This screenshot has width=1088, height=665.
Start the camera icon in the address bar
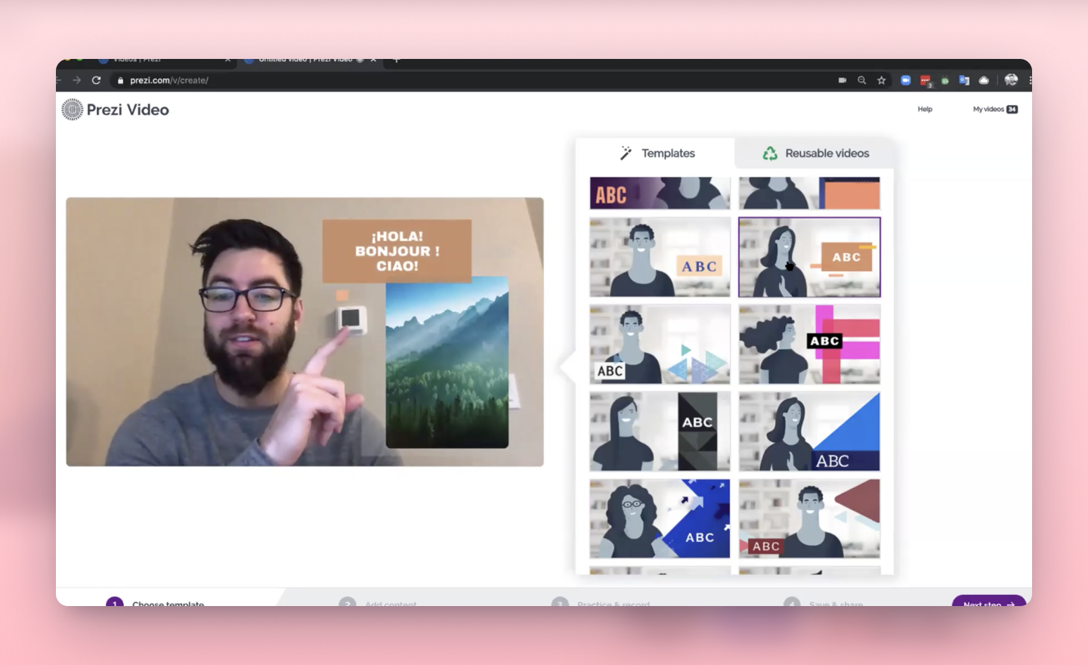(x=843, y=80)
